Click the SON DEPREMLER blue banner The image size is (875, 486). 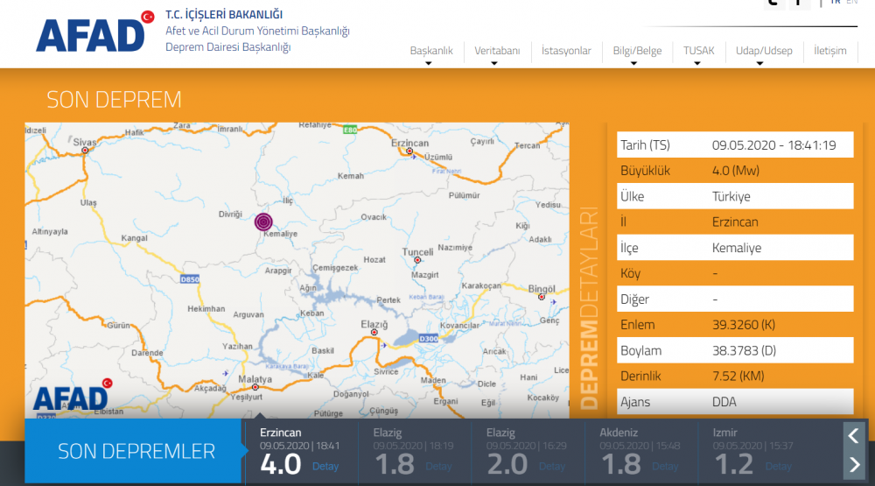pos(136,452)
